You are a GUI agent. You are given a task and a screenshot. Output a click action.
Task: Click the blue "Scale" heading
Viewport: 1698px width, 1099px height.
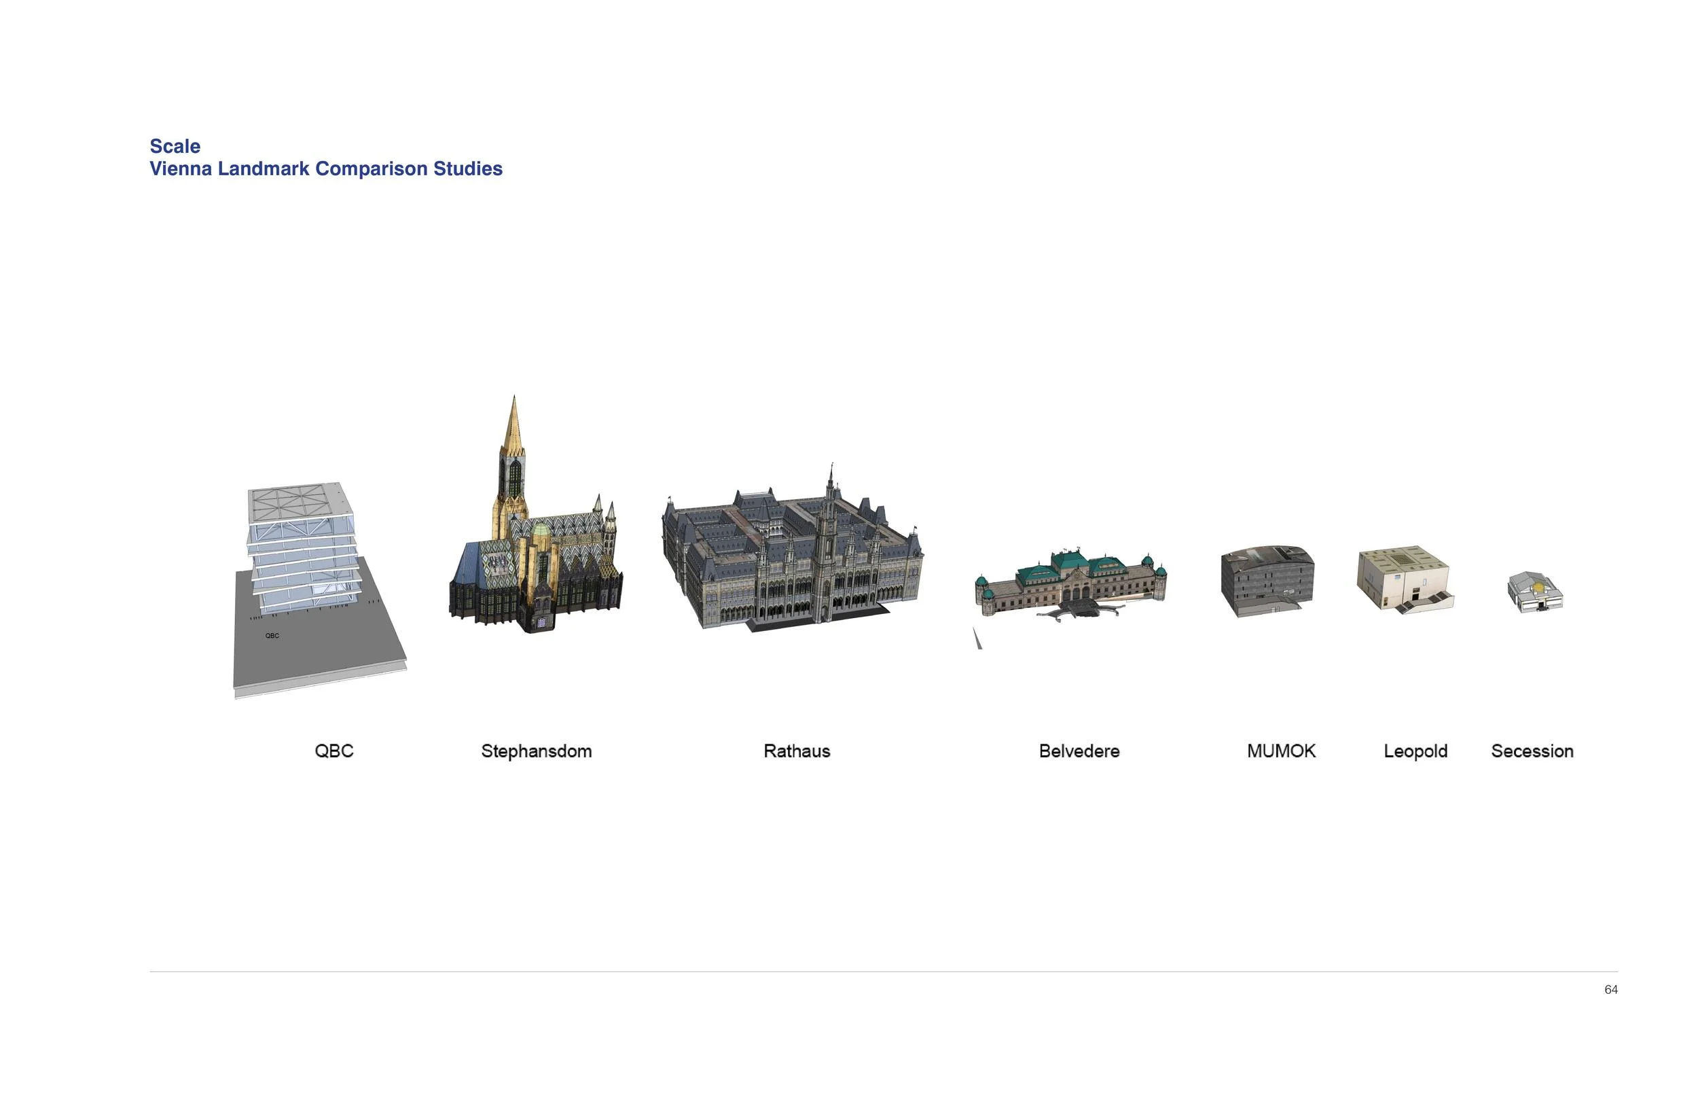(x=175, y=146)
